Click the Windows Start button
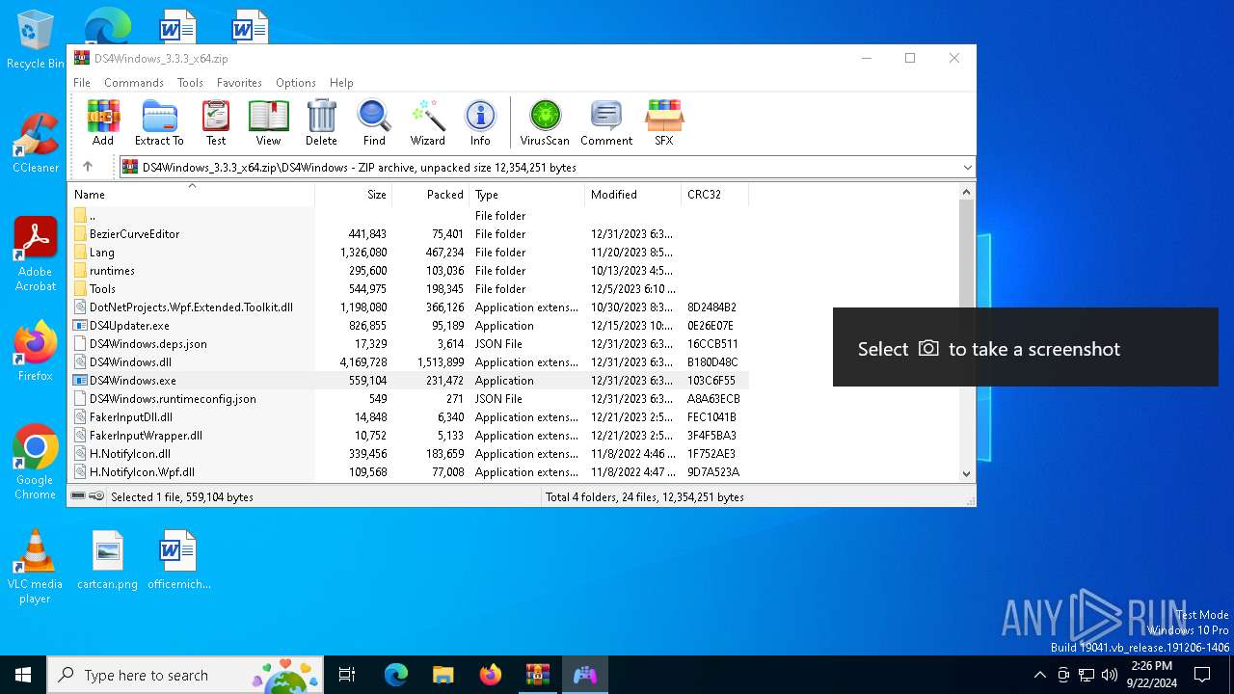The height and width of the screenshot is (694, 1234). [x=23, y=675]
